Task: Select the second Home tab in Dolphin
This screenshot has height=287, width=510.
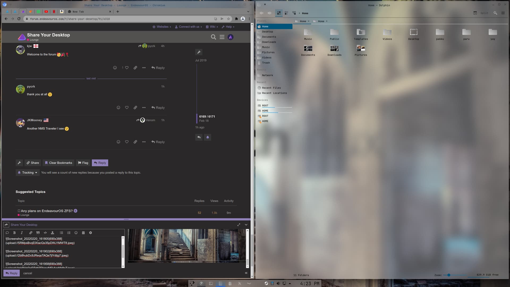Action: [x=321, y=21]
